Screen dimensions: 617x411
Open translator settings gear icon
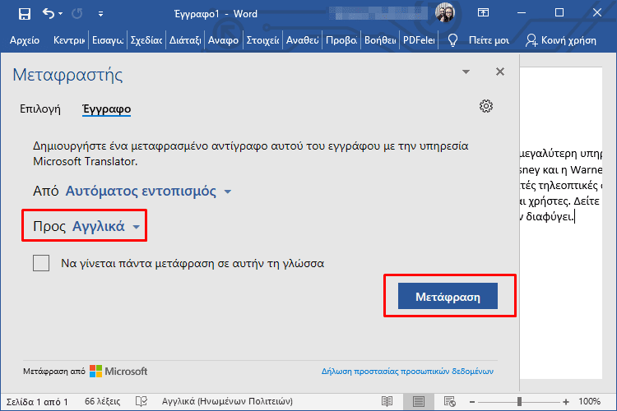tap(486, 106)
